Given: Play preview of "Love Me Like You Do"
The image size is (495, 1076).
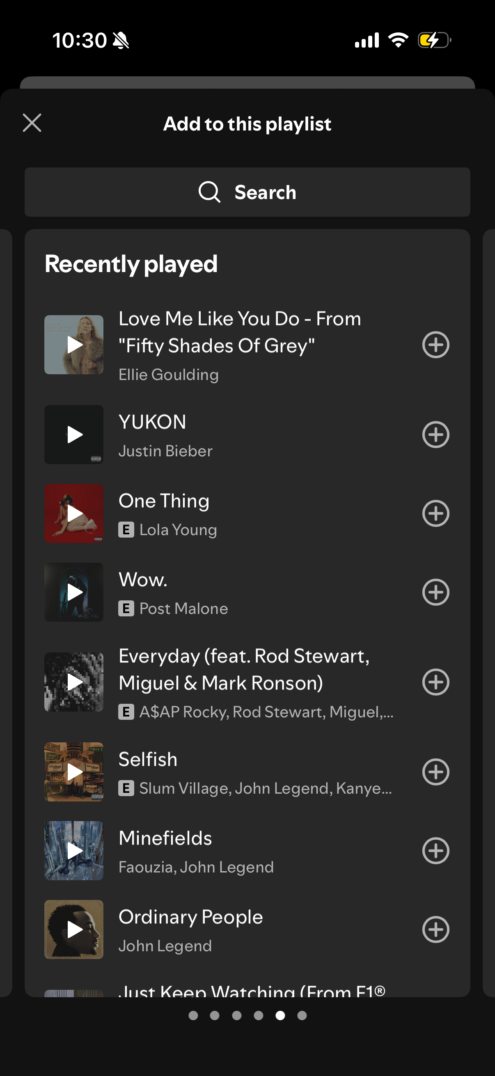Looking at the screenshot, I should pos(74,345).
